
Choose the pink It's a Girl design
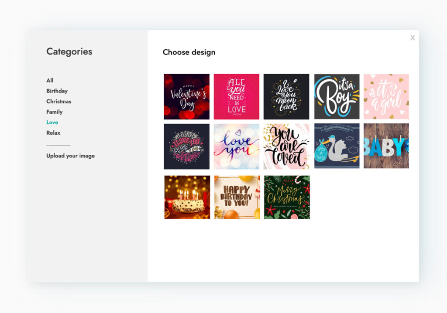pyautogui.click(x=386, y=96)
